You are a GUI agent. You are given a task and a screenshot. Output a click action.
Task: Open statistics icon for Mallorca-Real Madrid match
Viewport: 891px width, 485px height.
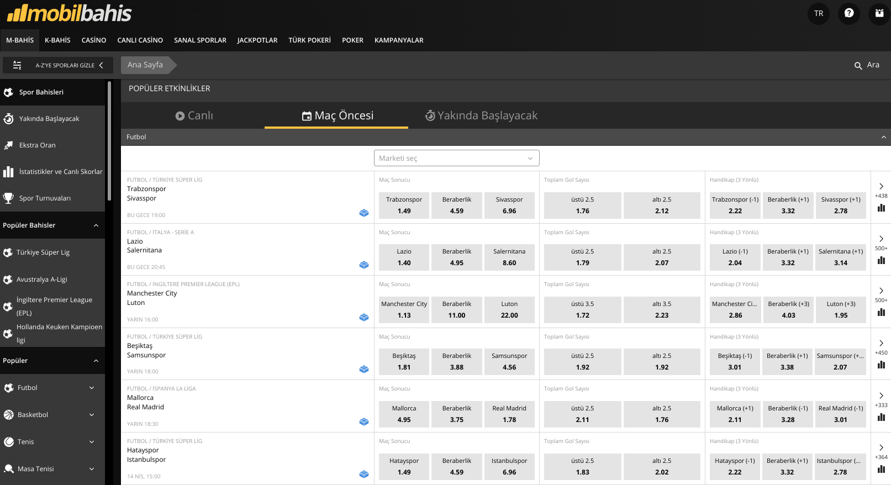(881, 417)
